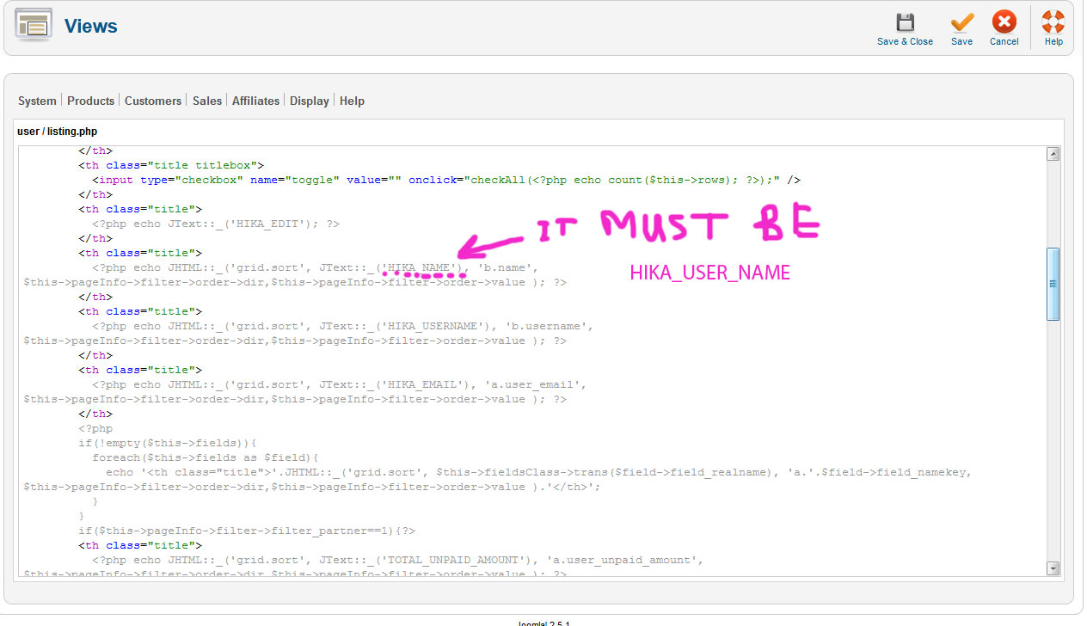Screen dimensions: 1087x626
Task: Open the System menu
Action: point(37,101)
